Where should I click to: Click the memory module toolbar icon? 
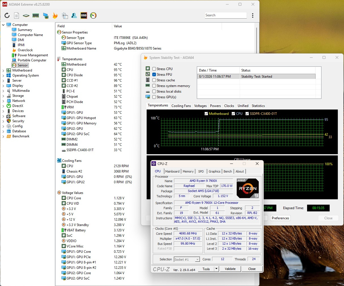coord(36,15)
